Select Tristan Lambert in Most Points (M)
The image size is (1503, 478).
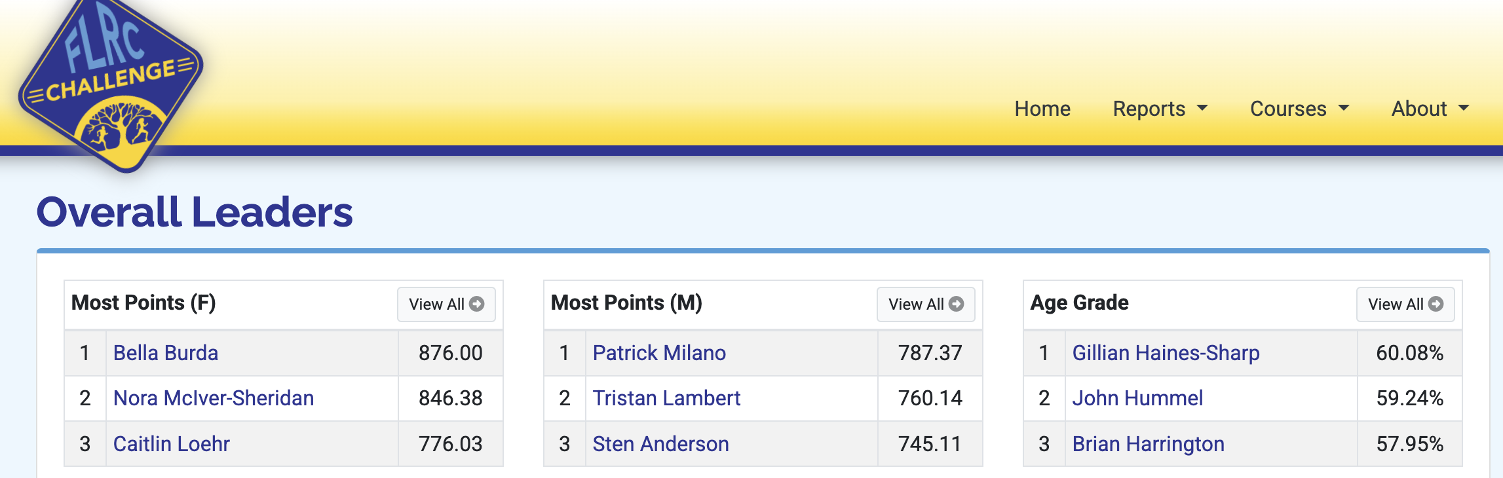coord(666,398)
